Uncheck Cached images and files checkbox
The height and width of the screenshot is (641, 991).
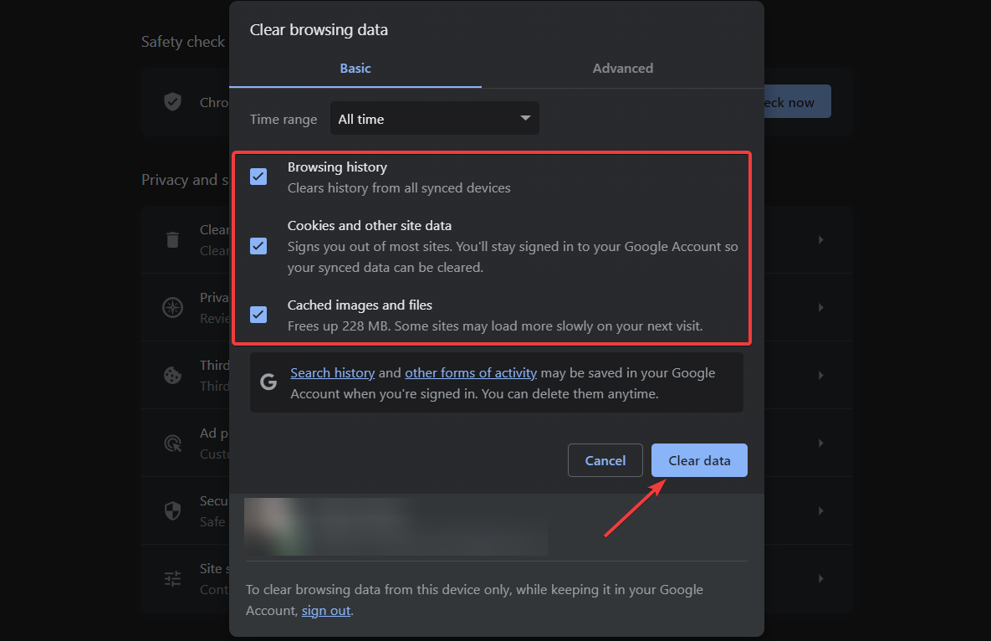pyautogui.click(x=258, y=315)
